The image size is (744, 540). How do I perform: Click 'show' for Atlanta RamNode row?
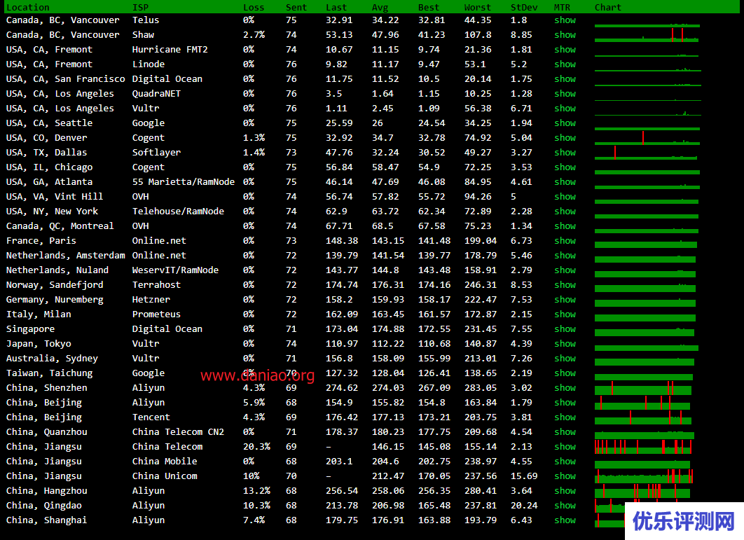coord(565,181)
